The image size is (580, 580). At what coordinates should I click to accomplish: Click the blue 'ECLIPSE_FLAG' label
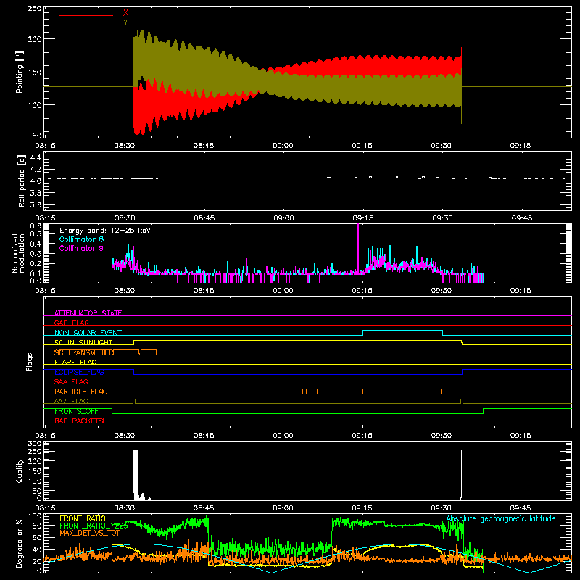tap(79, 372)
